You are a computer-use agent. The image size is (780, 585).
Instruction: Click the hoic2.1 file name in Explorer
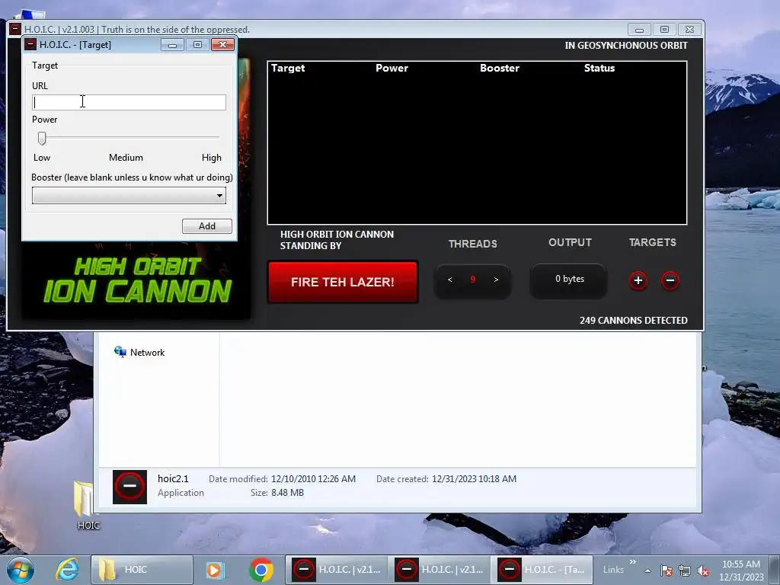173,478
